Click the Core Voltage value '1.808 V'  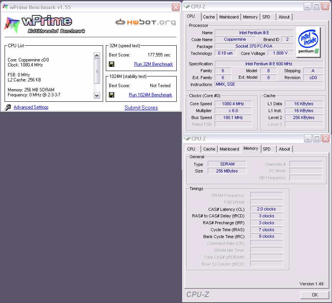click(x=280, y=53)
